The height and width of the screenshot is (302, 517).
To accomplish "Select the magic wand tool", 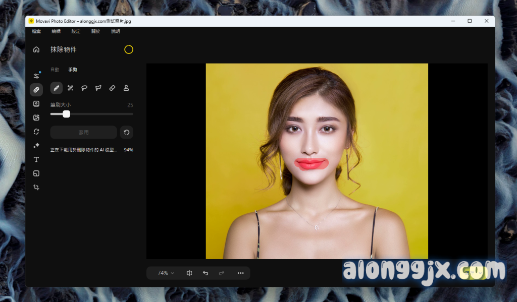I will (x=71, y=88).
